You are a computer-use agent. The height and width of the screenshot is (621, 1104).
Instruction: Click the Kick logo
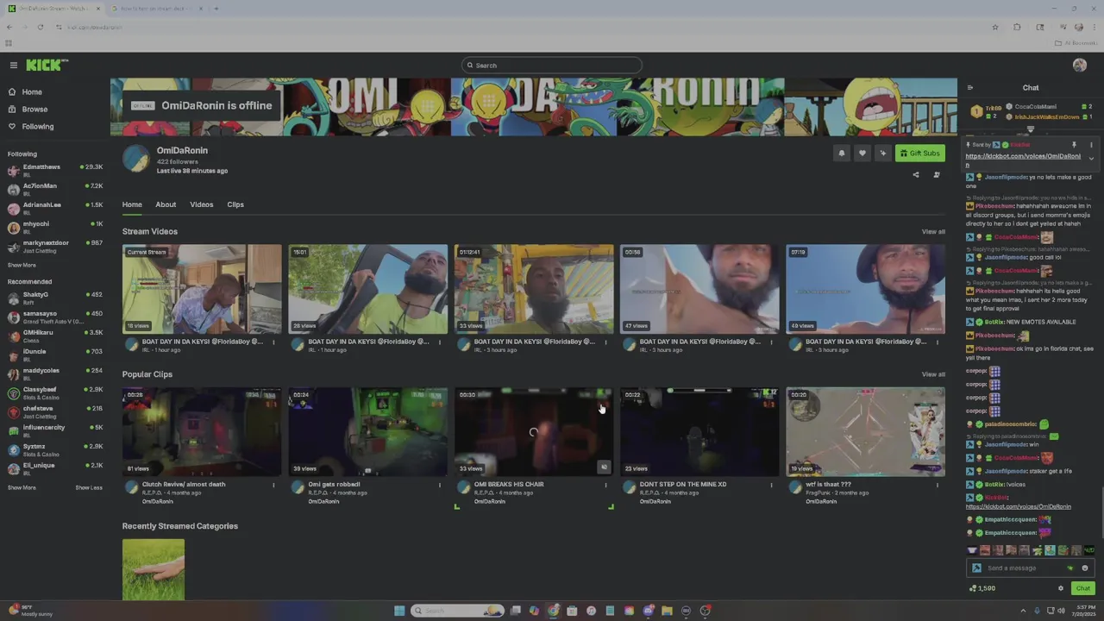47,66
